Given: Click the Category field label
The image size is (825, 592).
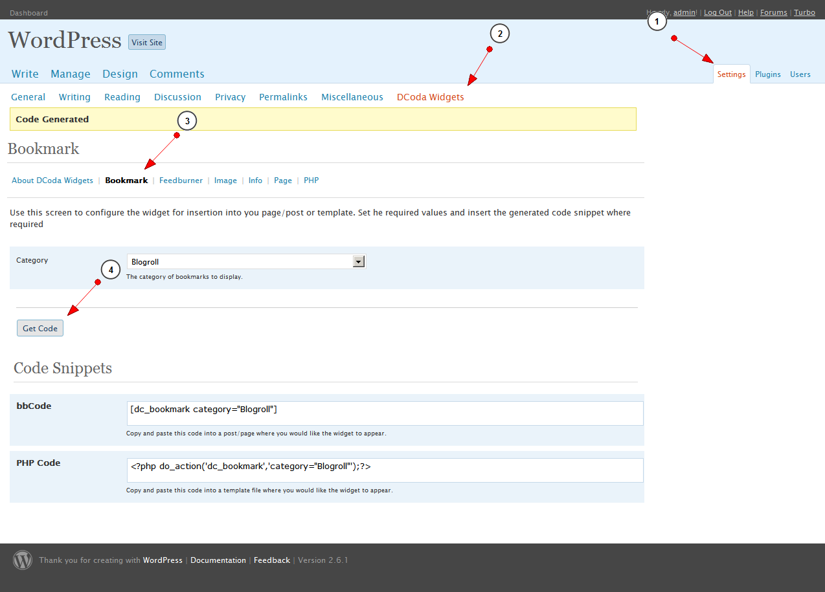Looking at the screenshot, I should pos(32,260).
